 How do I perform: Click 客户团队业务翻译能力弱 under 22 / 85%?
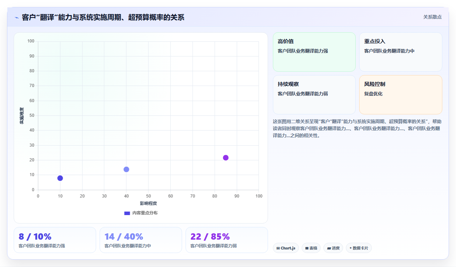(x=214, y=246)
